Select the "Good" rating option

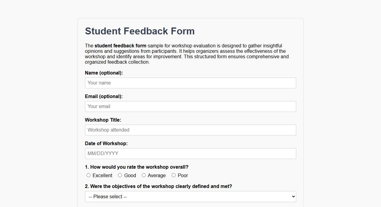point(120,175)
